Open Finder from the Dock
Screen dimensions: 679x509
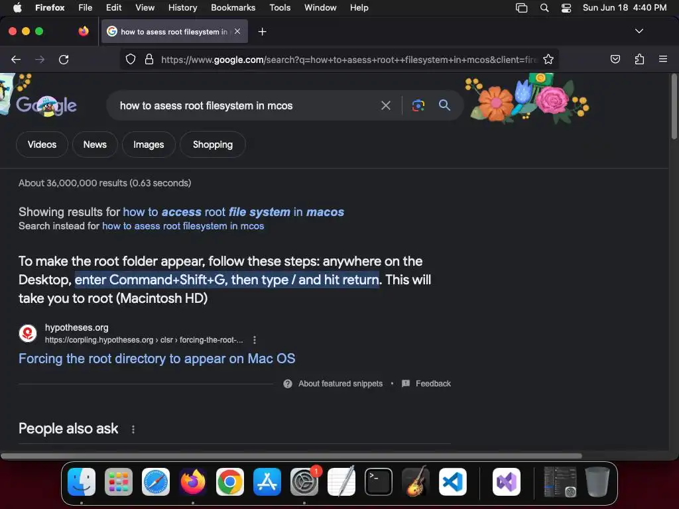(82, 481)
